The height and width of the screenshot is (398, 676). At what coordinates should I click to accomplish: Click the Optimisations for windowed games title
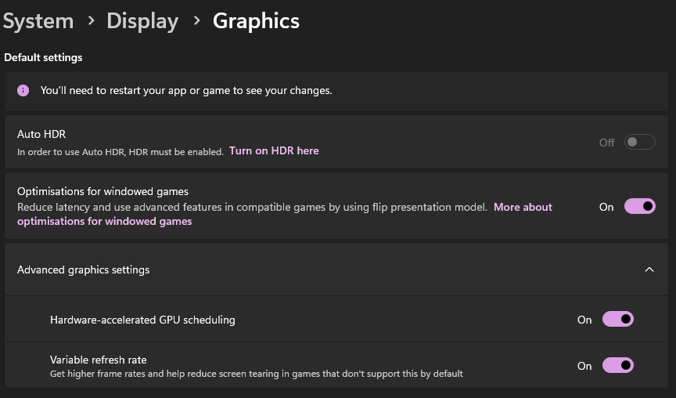click(102, 191)
